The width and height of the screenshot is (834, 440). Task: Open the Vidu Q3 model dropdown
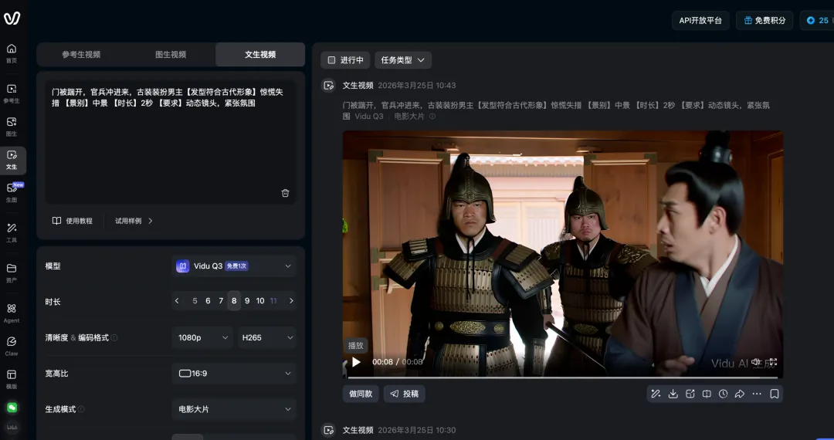tap(234, 266)
